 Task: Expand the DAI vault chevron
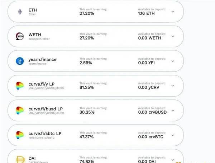coord(173,160)
